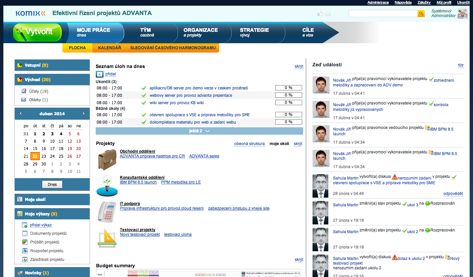Click the yellow search magnifier button
Viewport: 473px width, 277px height.
tap(421, 13)
